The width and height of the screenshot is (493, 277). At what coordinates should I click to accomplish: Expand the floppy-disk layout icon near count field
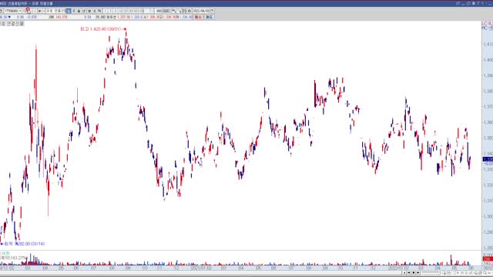(x=184, y=11)
